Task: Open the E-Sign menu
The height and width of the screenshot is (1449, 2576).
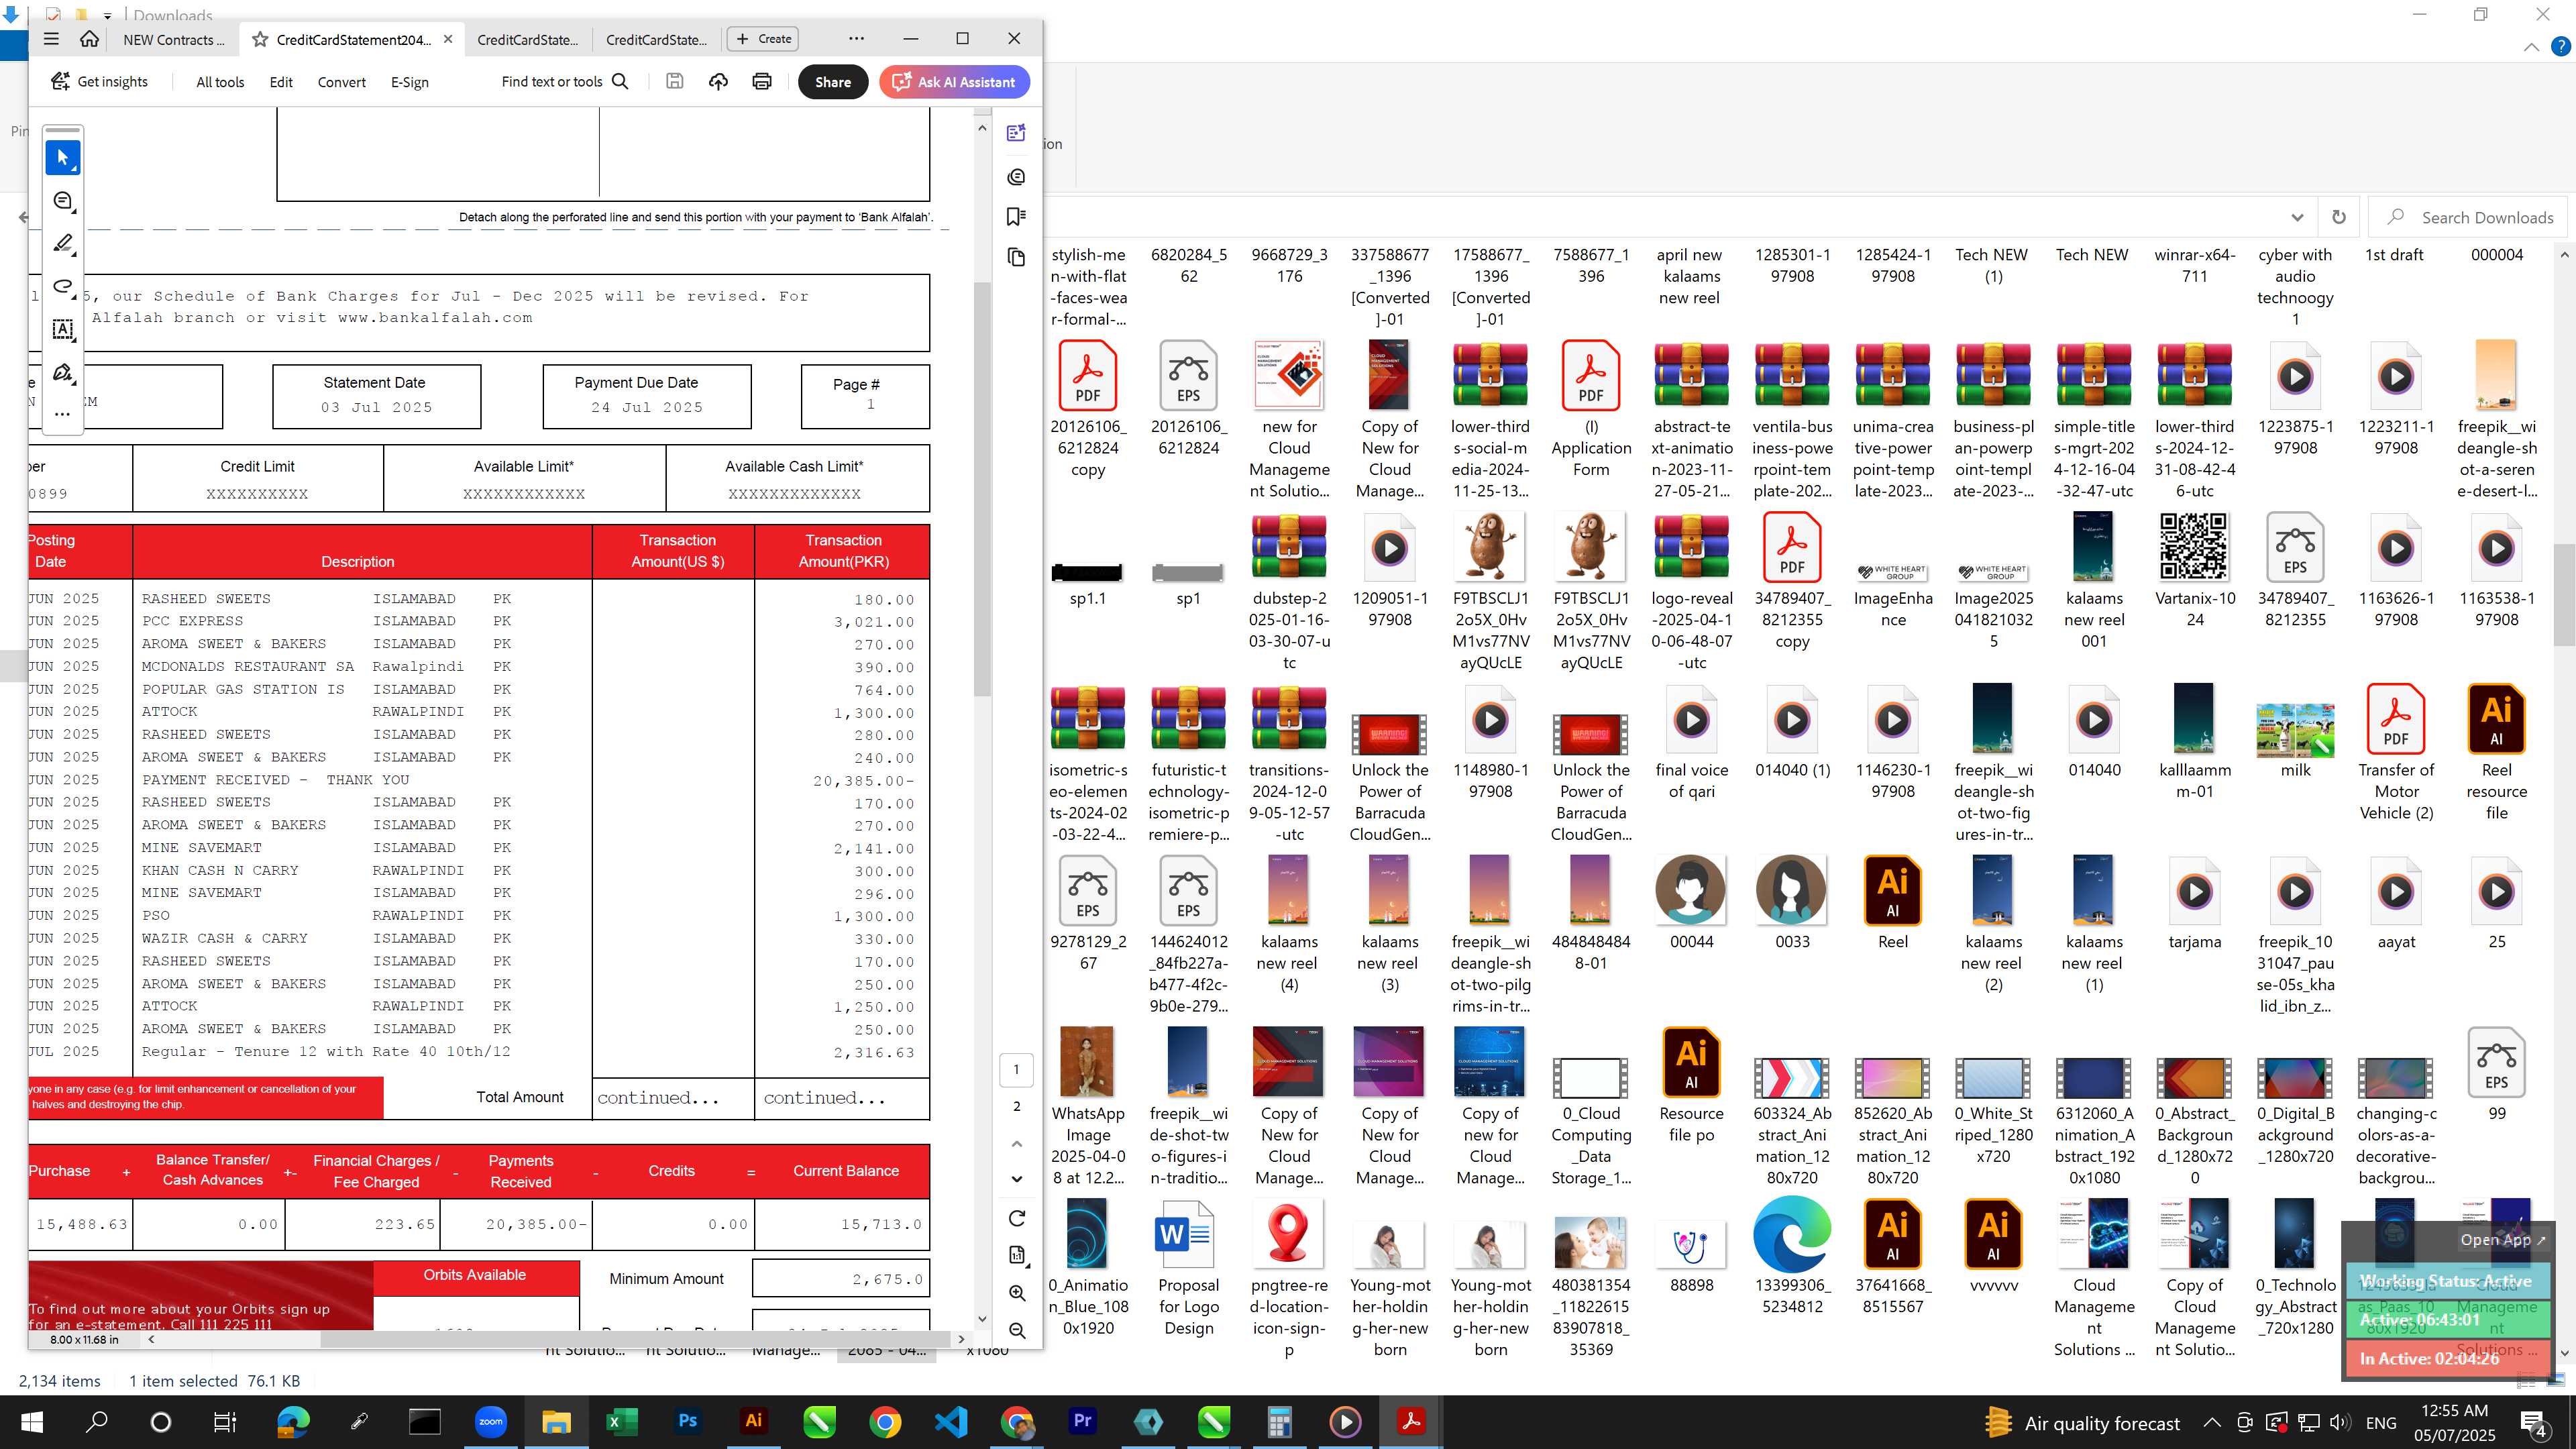Action: [410, 82]
